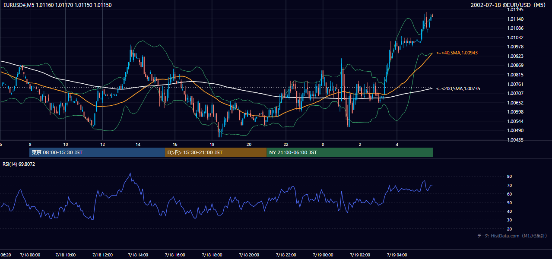
Task: Click hour label 22 under the price chart
Action: pos(286,144)
